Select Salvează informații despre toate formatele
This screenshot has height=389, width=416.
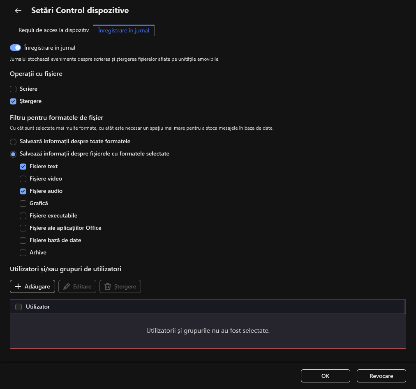click(13, 142)
